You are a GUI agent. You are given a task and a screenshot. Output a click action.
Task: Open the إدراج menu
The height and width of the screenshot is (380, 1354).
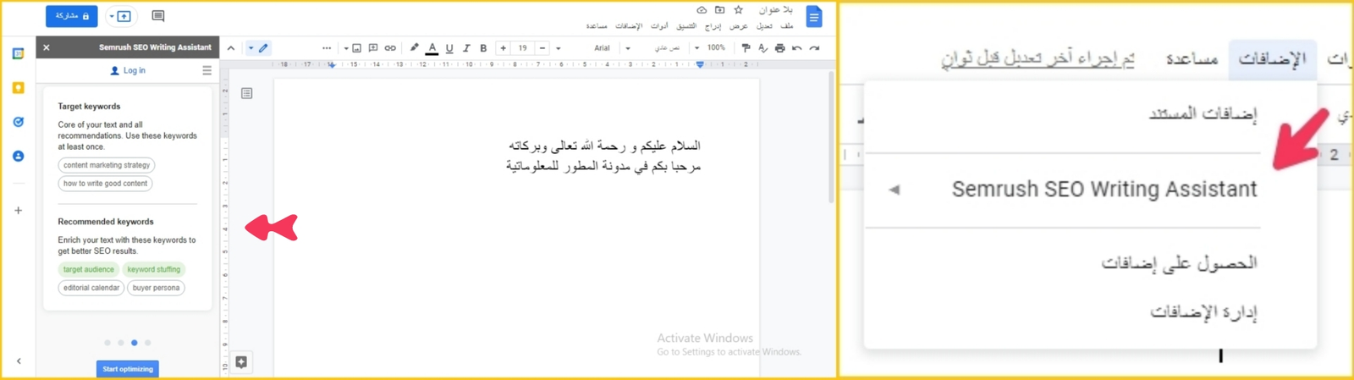(x=713, y=26)
